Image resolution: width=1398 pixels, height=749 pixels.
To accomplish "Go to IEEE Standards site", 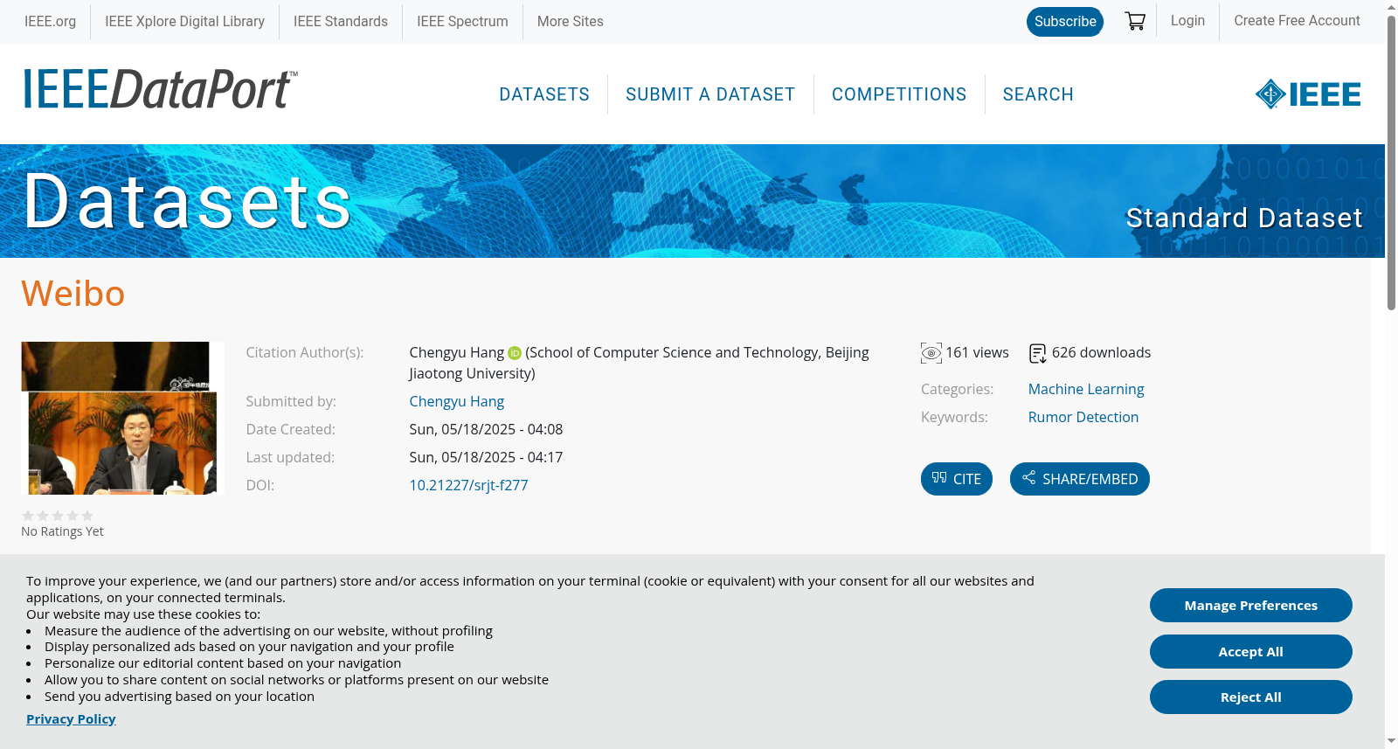I will pos(341,21).
